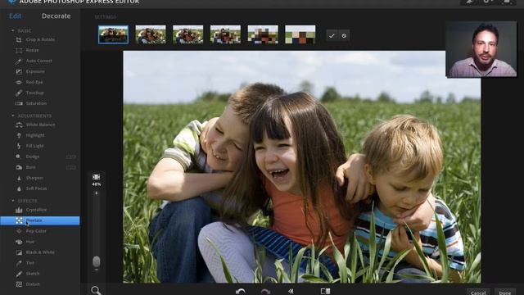Click the zoom slider handle

tap(97, 261)
